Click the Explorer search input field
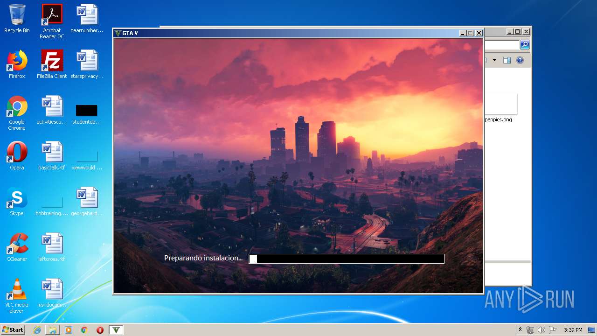597x336 pixels. click(x=502, y=45)
